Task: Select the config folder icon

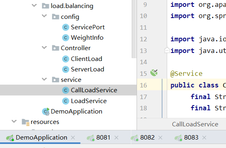Action: click(56, 17)
